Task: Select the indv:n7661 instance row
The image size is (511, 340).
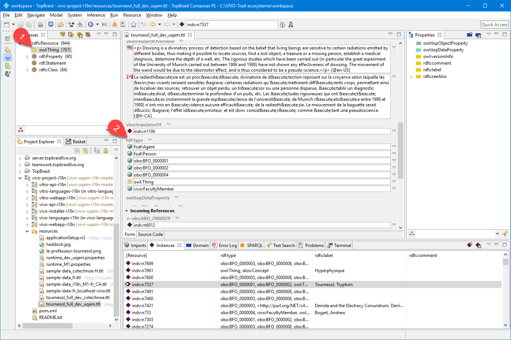Action: point(313,271)
